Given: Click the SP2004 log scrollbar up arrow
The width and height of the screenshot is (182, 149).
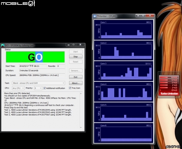Looking at the screenshot, I should (81, 94).
